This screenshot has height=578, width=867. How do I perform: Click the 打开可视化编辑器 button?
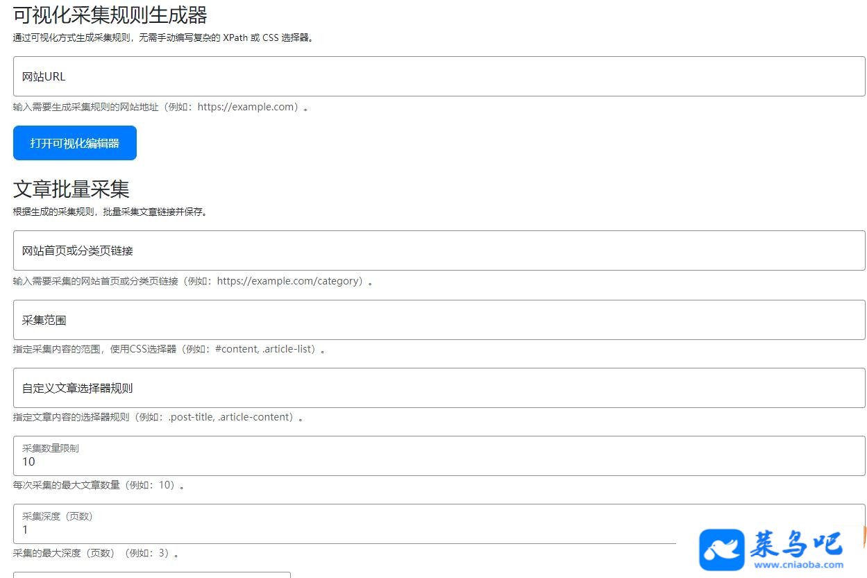(75, 143)
